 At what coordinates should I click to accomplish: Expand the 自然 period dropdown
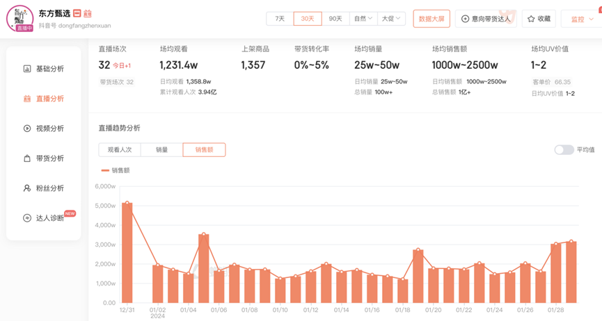[x=363, y=19]
